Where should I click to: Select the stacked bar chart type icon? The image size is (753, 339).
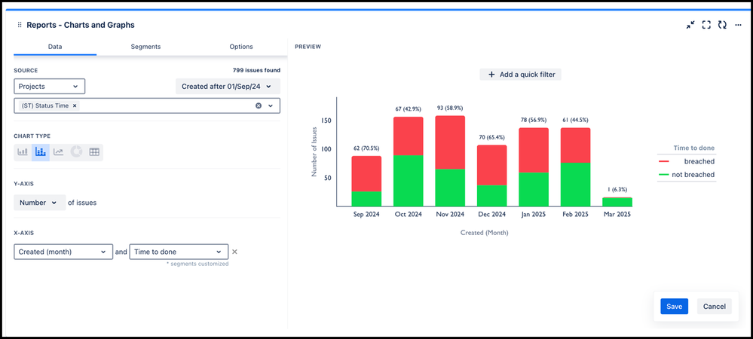click(x=41, y=152)
